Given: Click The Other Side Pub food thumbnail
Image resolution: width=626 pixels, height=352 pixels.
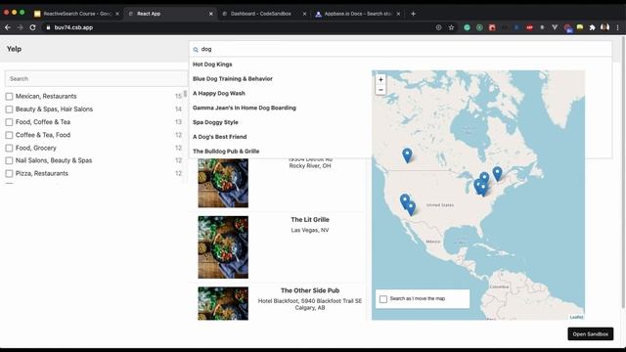Looking at the screenshot, I should 223,303.
